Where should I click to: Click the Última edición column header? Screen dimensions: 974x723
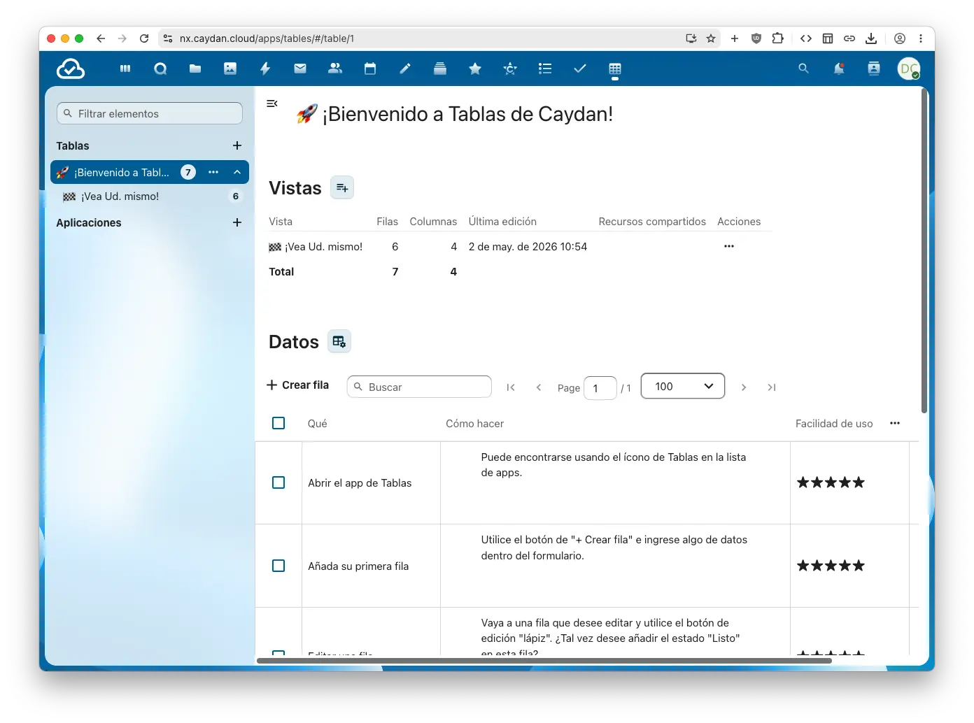503,222
